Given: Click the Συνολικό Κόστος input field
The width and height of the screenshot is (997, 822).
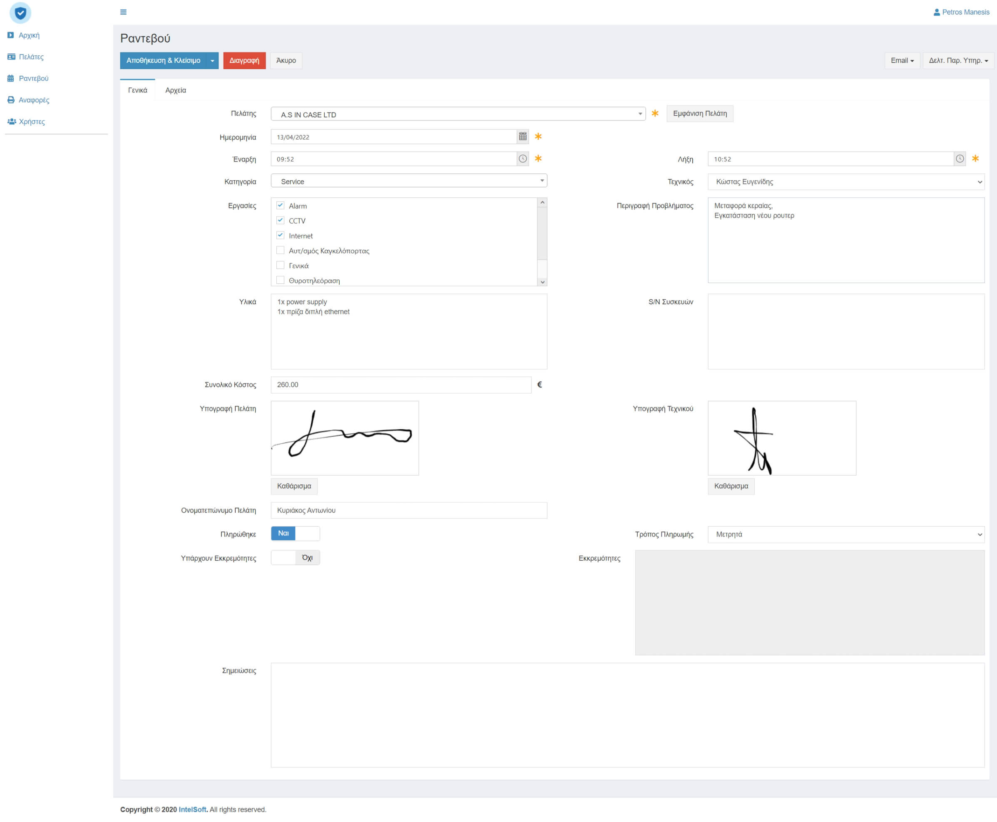Looking at the screenshot, I should coord(401,385).
